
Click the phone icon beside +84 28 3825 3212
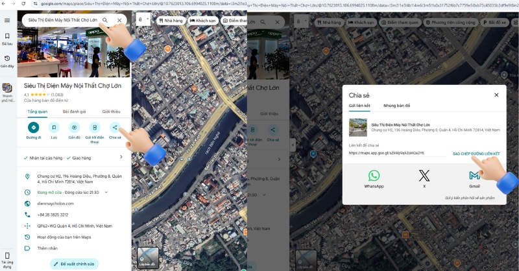tap(27, 215)
